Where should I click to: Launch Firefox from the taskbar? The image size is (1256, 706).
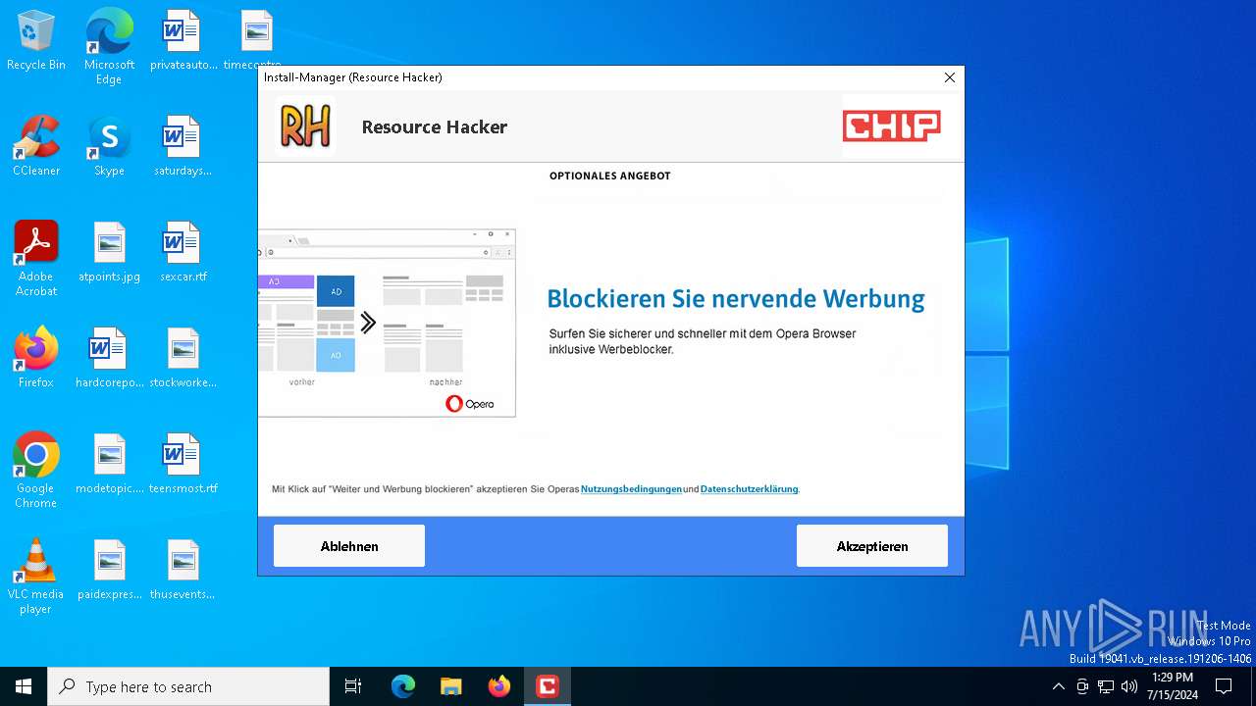(x=499, y=686)
